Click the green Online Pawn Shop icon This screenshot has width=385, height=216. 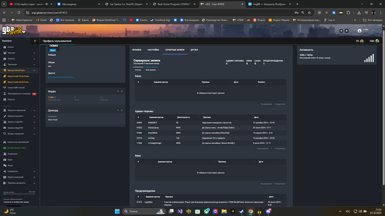[x=5, y=148]
